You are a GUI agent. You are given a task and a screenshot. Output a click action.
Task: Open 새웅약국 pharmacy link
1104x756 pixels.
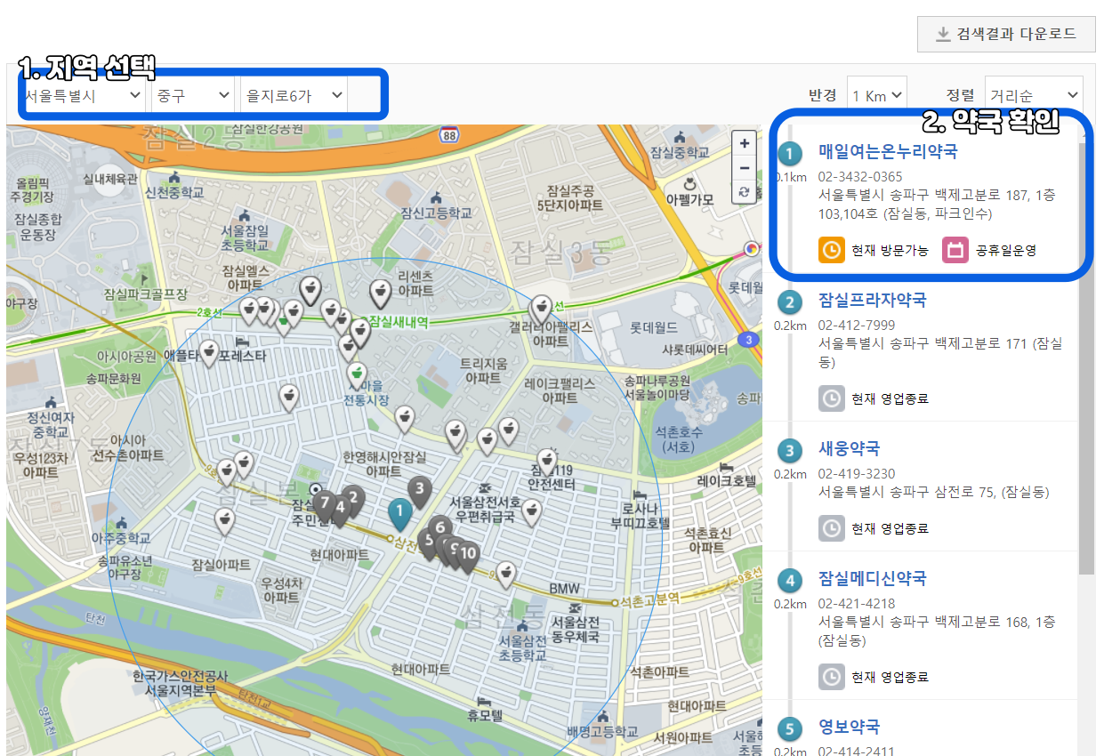point(849,447)
